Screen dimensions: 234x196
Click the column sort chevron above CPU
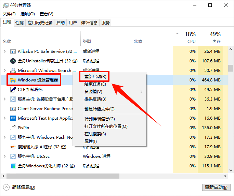[x=177, y=33]
